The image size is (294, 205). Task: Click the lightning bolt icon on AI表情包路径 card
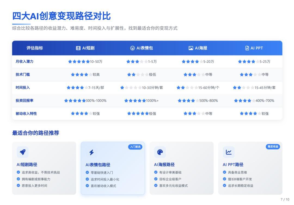(91, 152)
